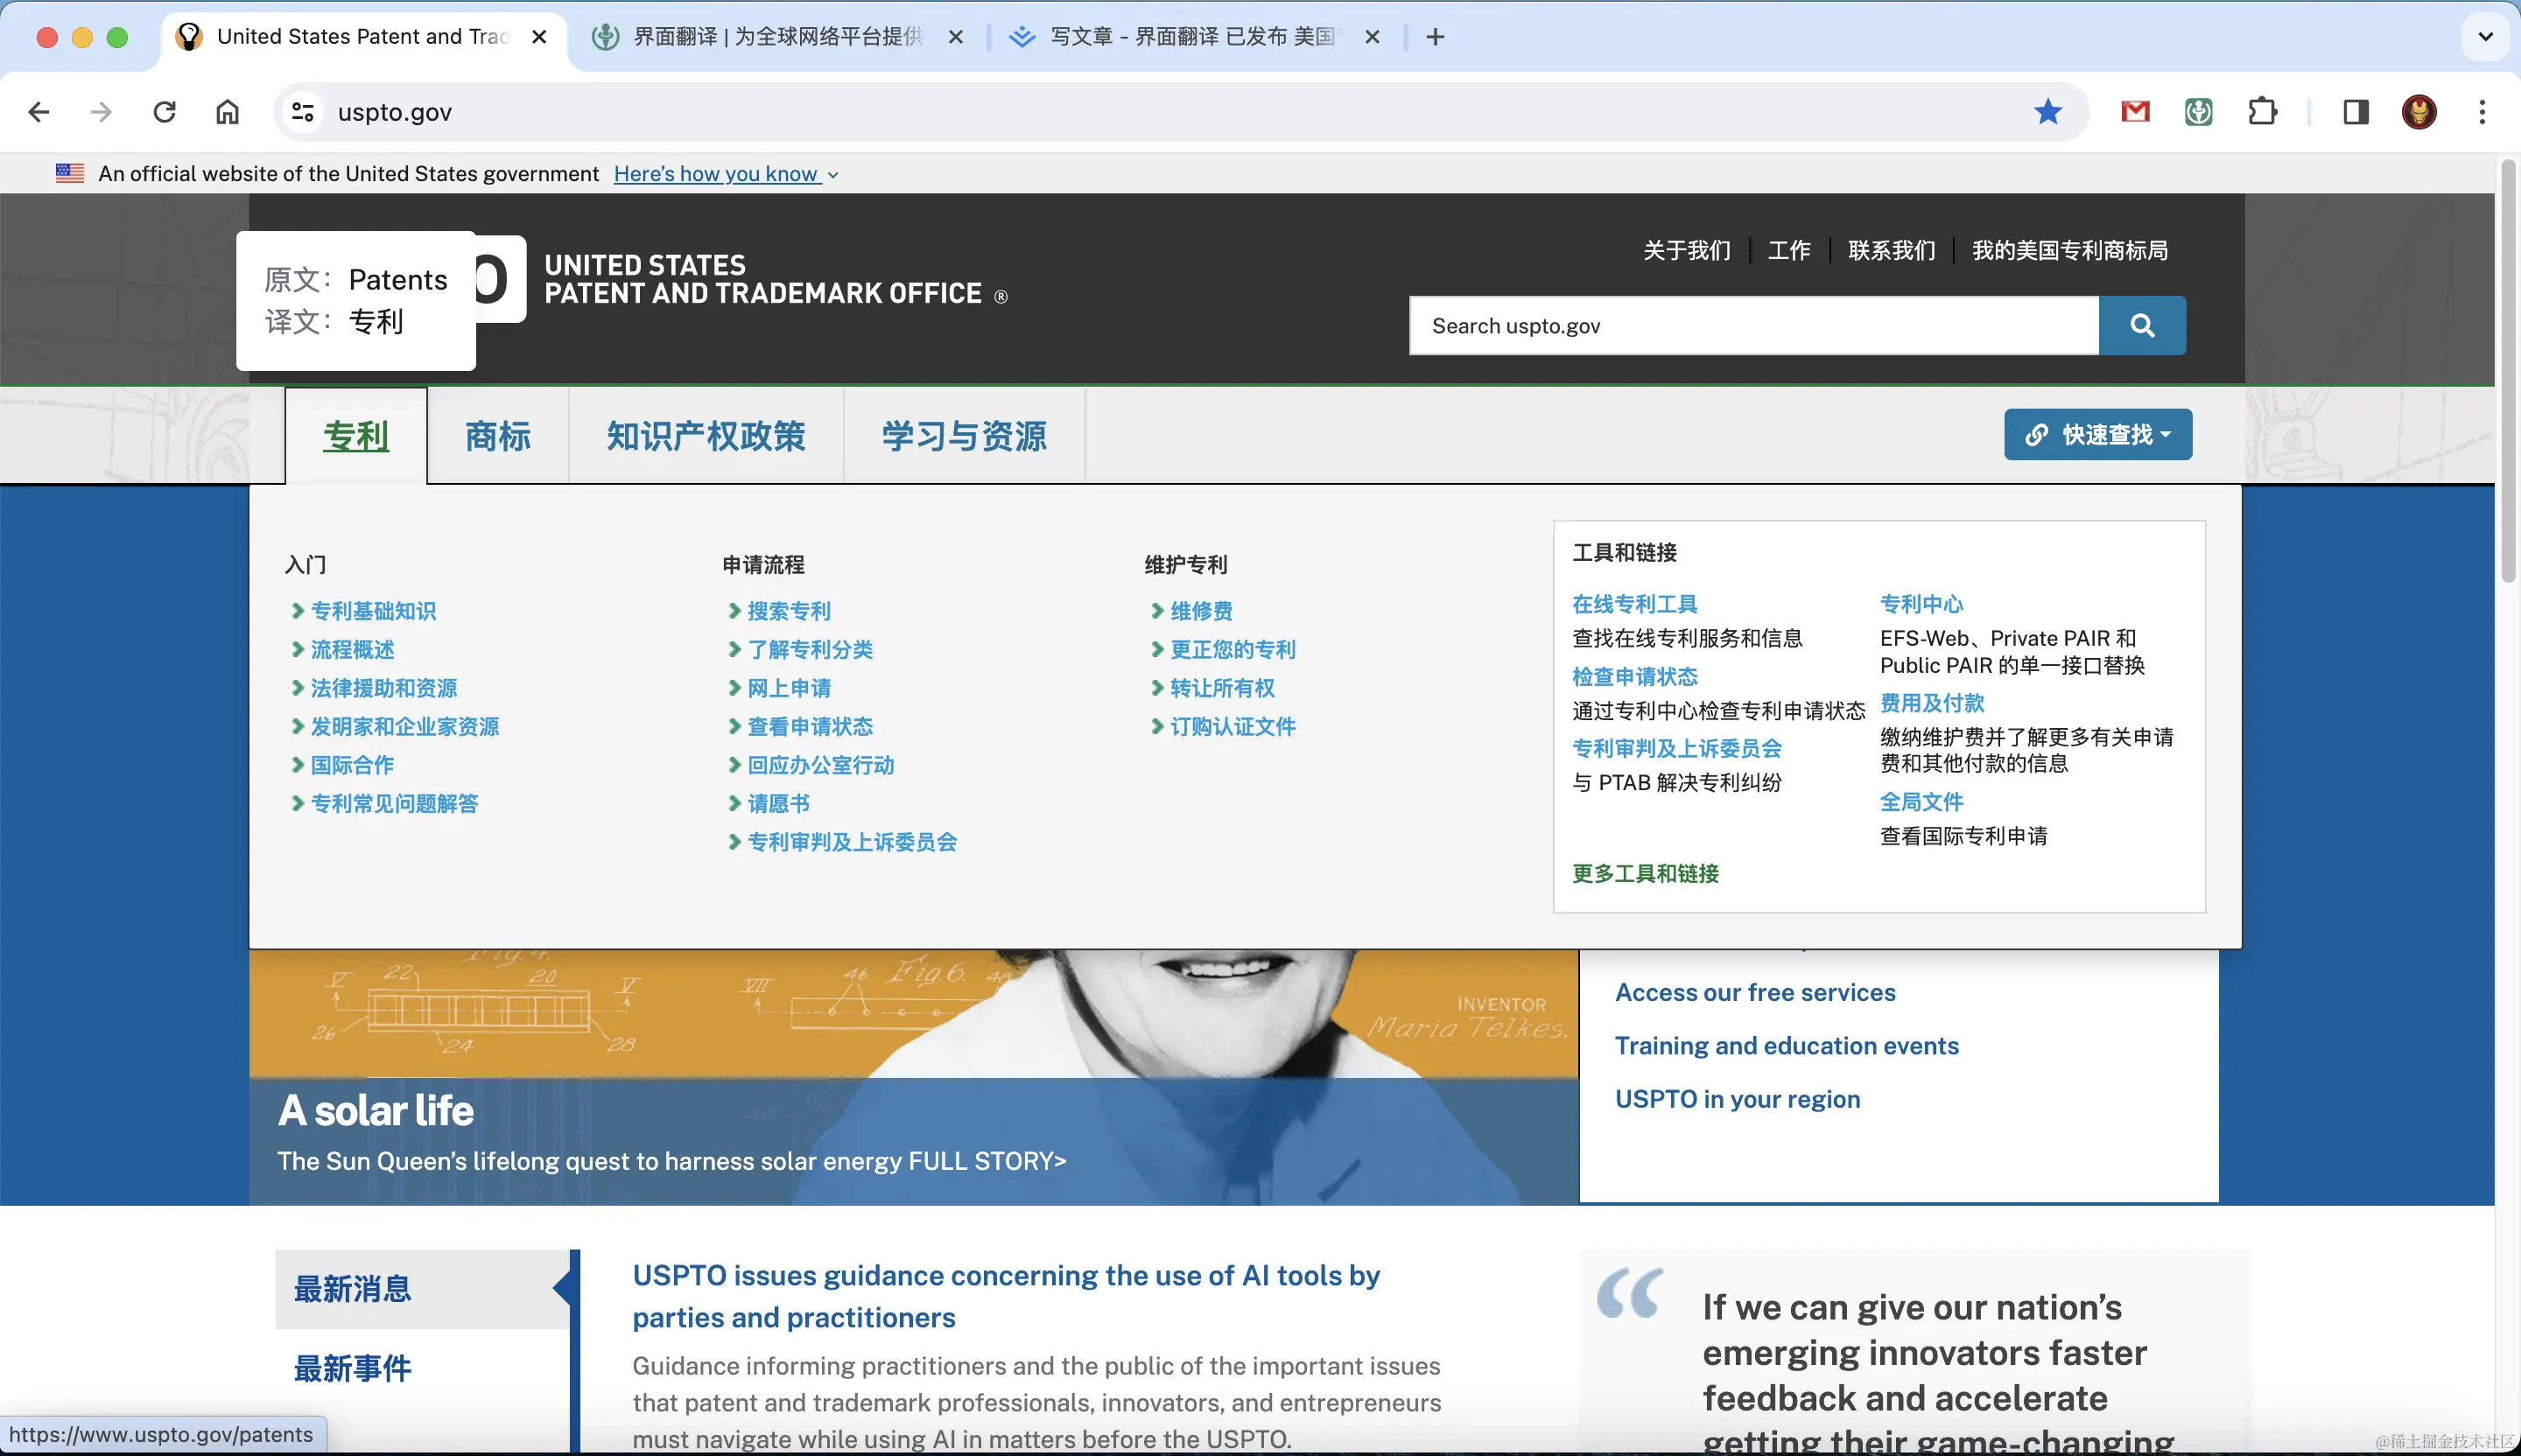Click the reload page icon
This screenshot has width=2521, height=1456.
pos(164,111)
